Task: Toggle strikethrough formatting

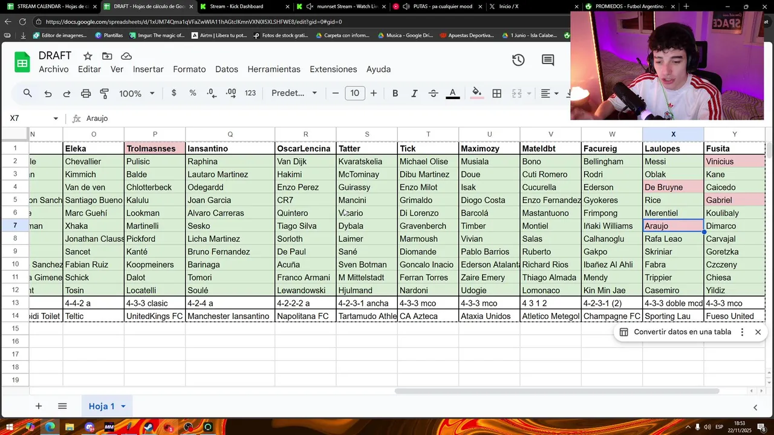Action: (433, 93)
